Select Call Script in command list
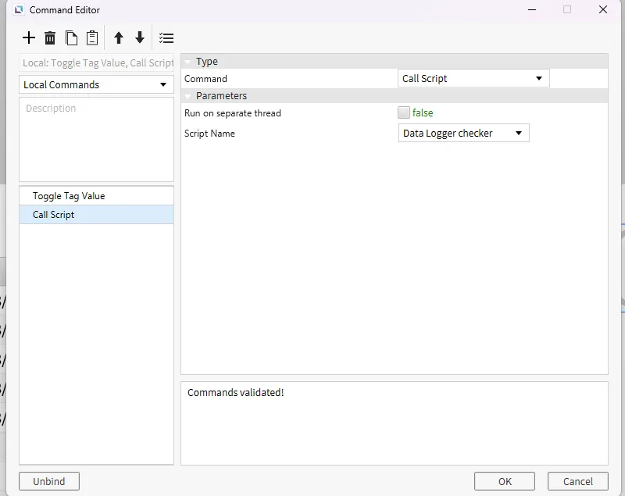 click(x=54, y=215)
